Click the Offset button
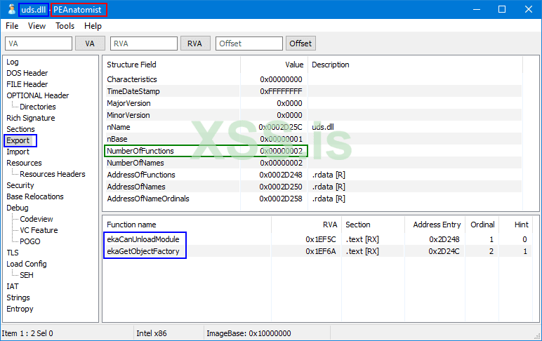 tap(300, 44)
